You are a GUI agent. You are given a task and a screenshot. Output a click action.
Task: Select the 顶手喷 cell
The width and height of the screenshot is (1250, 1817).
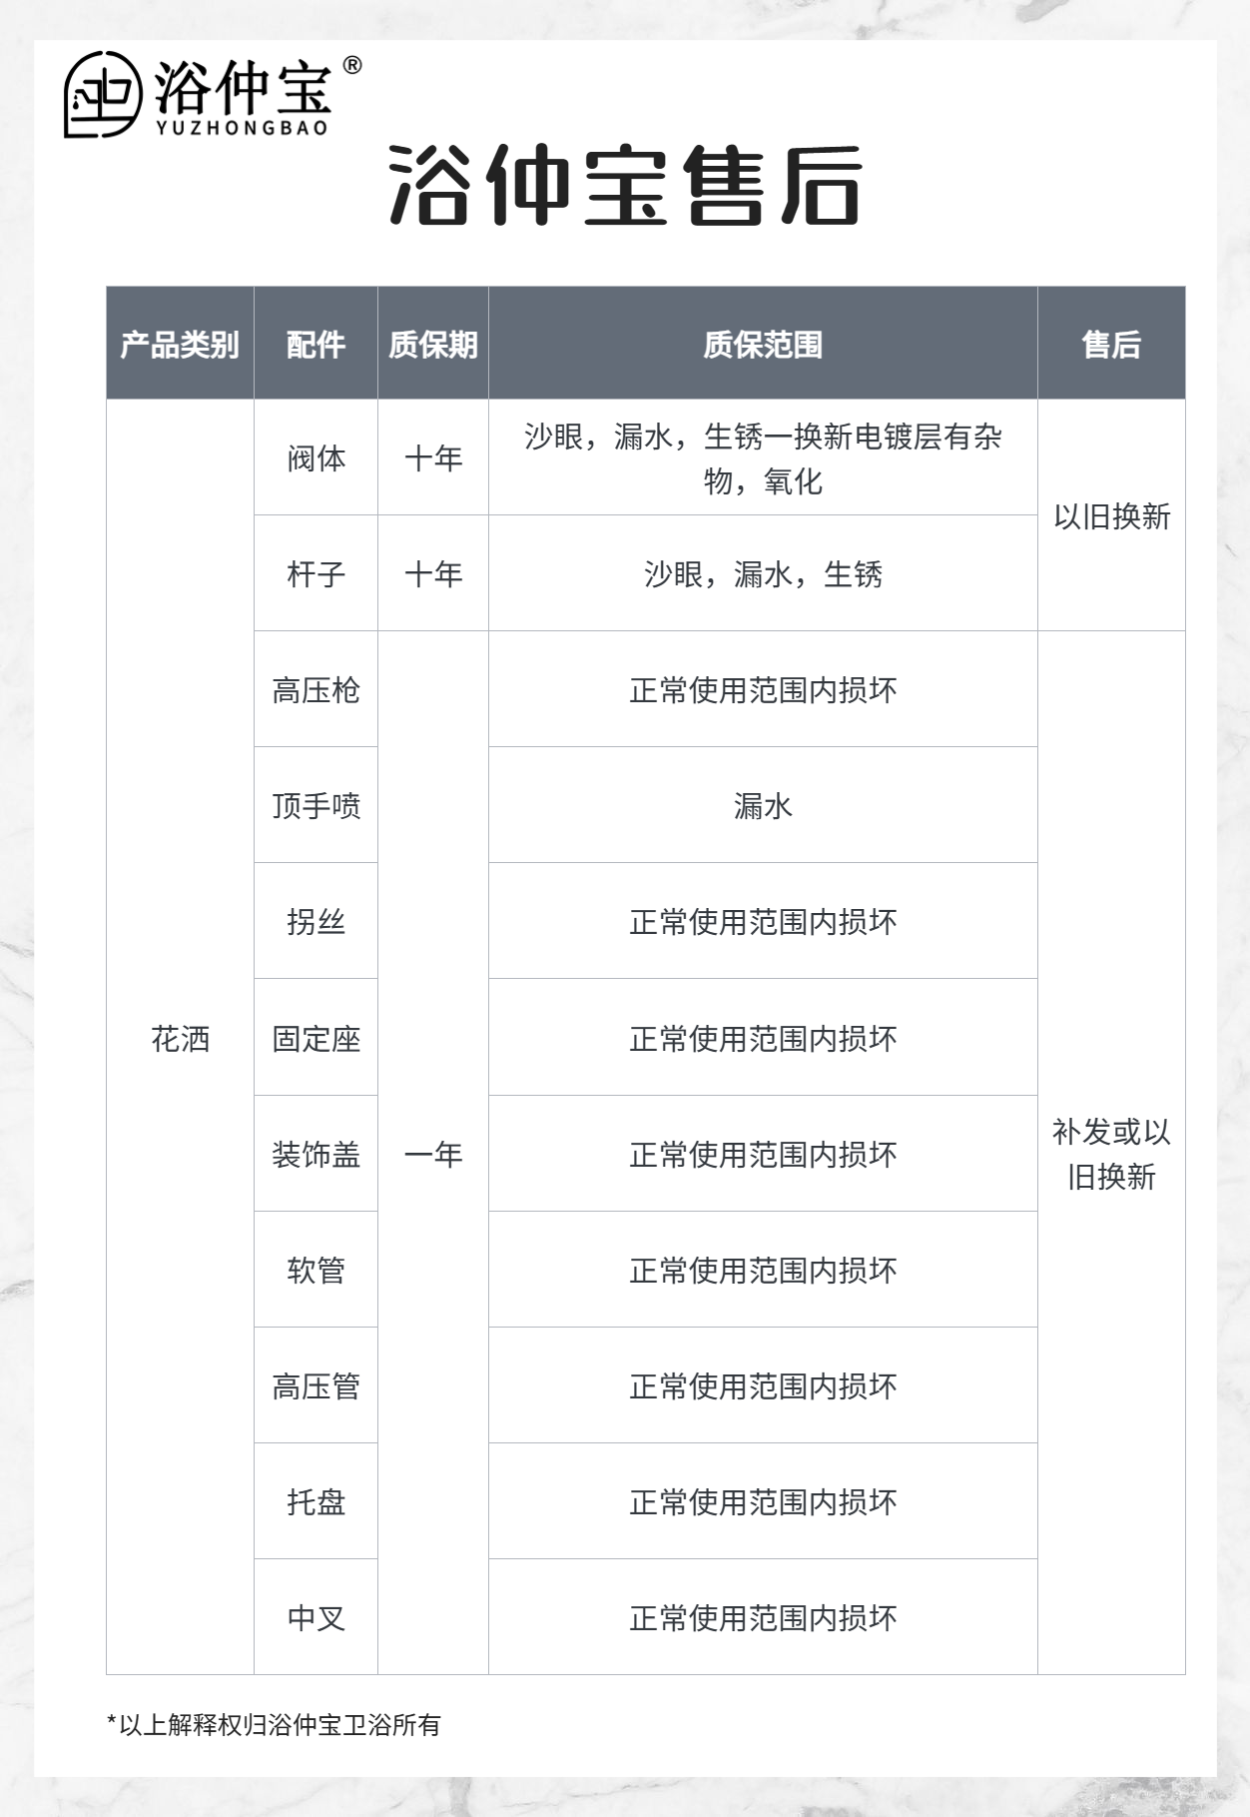coord(315,806)
